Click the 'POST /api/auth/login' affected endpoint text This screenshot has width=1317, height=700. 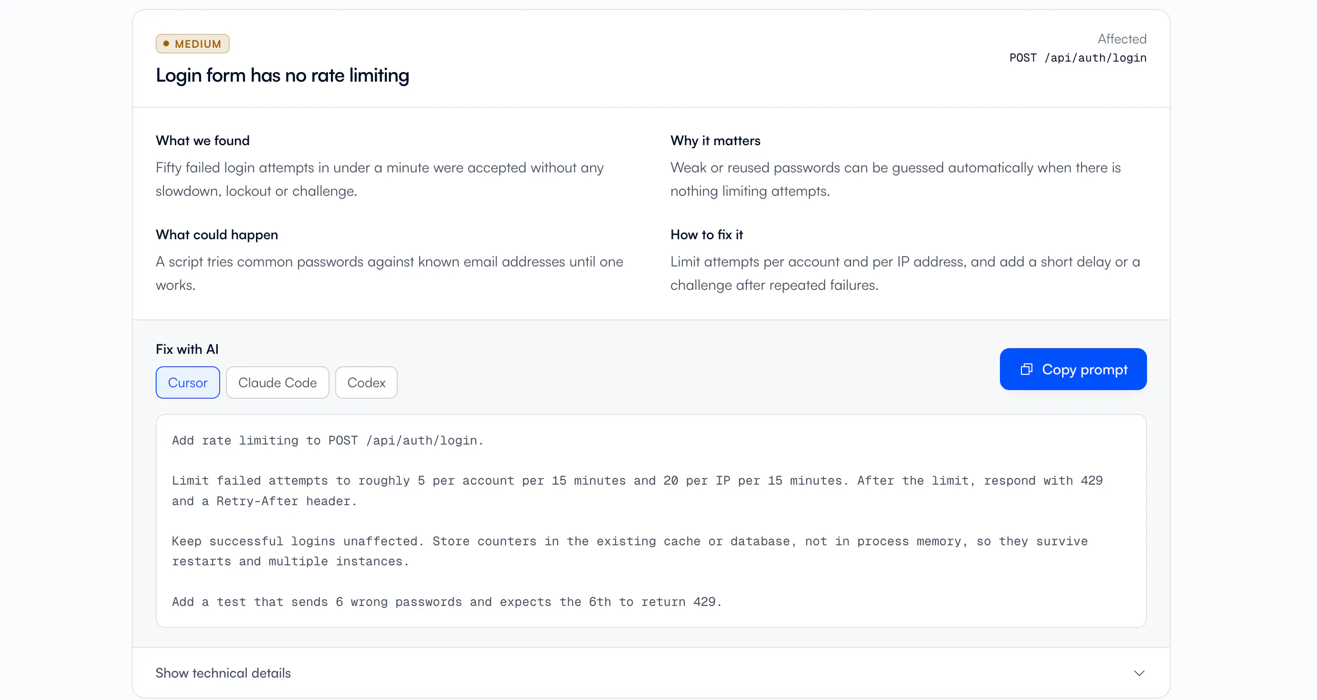point(1078,58)
